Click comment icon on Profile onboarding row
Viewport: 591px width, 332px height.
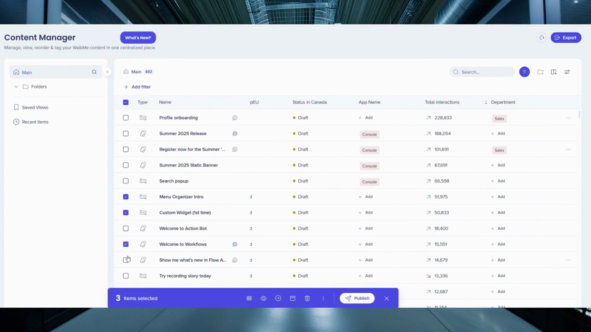[235, 118]
